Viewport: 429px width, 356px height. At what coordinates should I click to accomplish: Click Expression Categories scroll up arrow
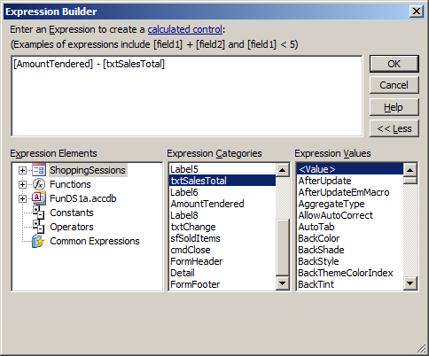[283, 170]
